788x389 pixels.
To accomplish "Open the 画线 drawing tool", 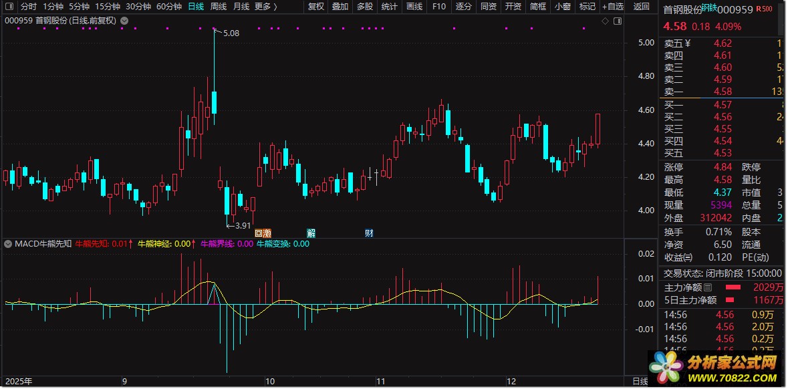I will (x=414, y=7).
